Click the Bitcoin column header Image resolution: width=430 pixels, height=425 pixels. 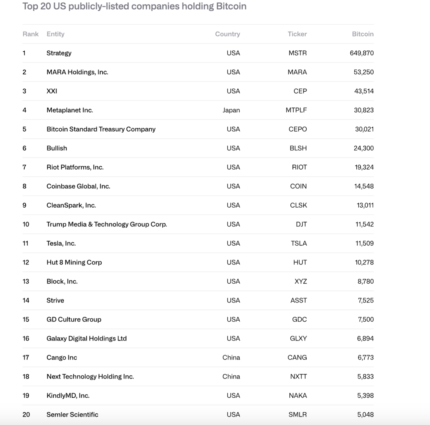(362, 34)
